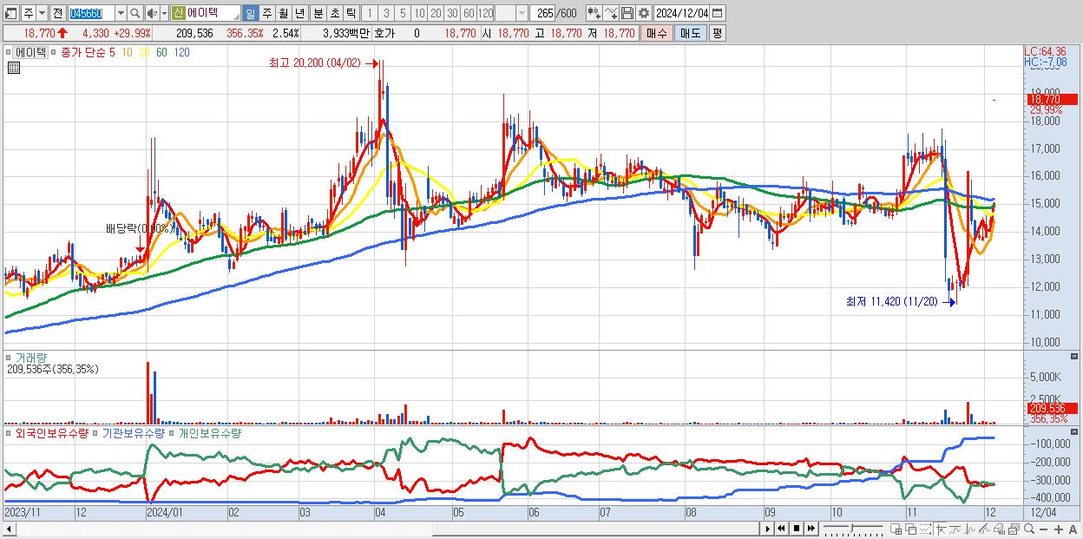Click the stock code input field 045660

pyautogui.click(x=91, y=13)
